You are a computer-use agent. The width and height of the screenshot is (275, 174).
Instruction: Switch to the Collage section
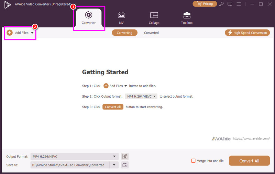point(154,18)
